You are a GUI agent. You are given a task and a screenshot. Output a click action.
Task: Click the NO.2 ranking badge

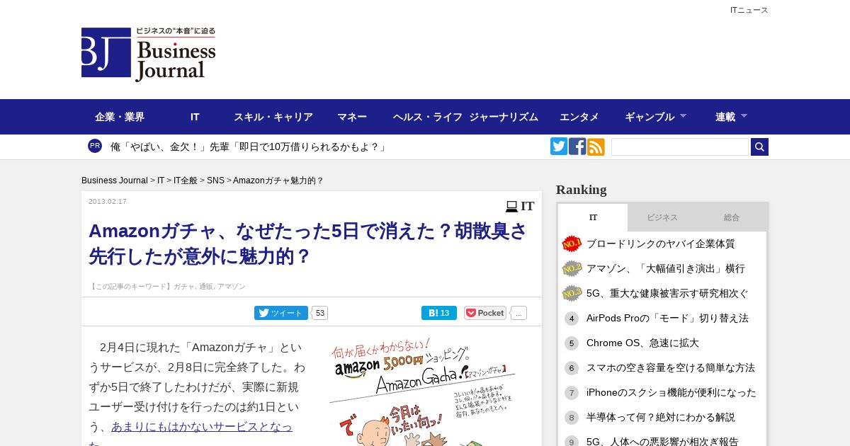coord(572,269)
